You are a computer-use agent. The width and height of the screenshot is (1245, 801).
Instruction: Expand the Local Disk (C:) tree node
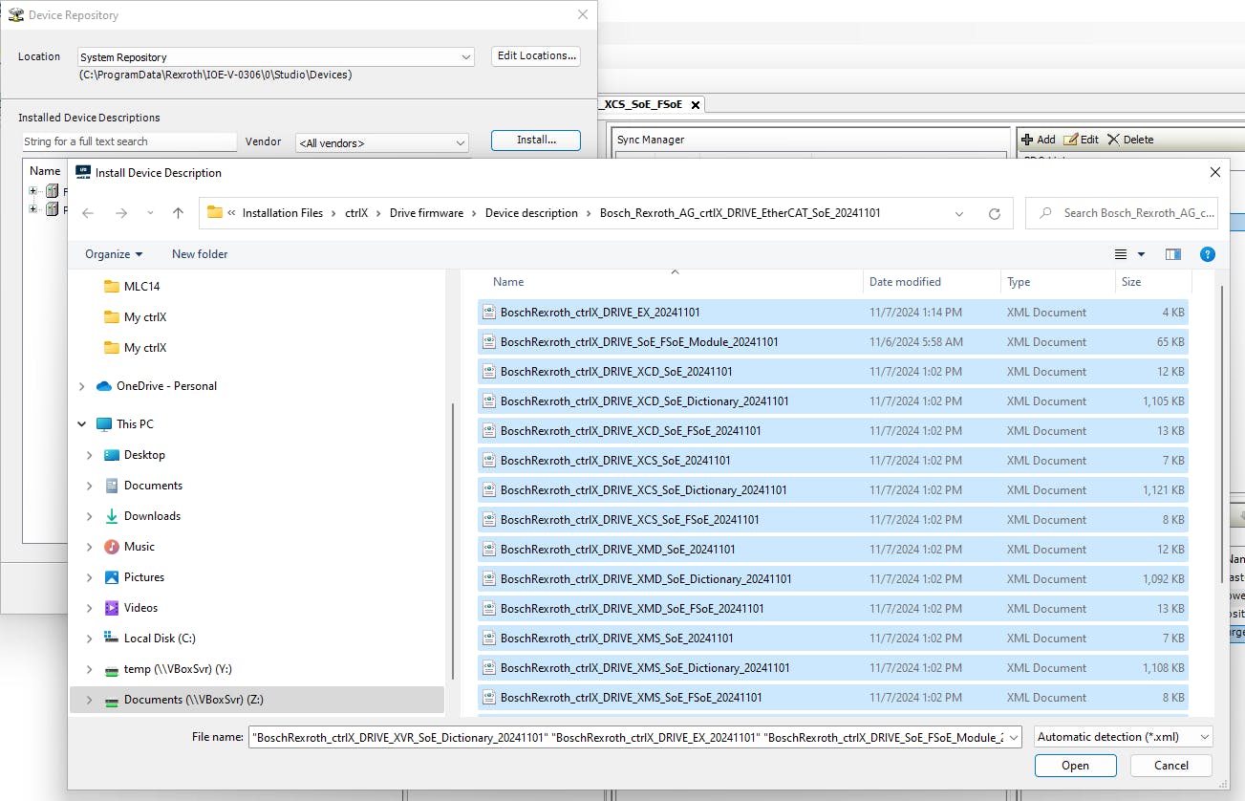(x=89, y=639)
